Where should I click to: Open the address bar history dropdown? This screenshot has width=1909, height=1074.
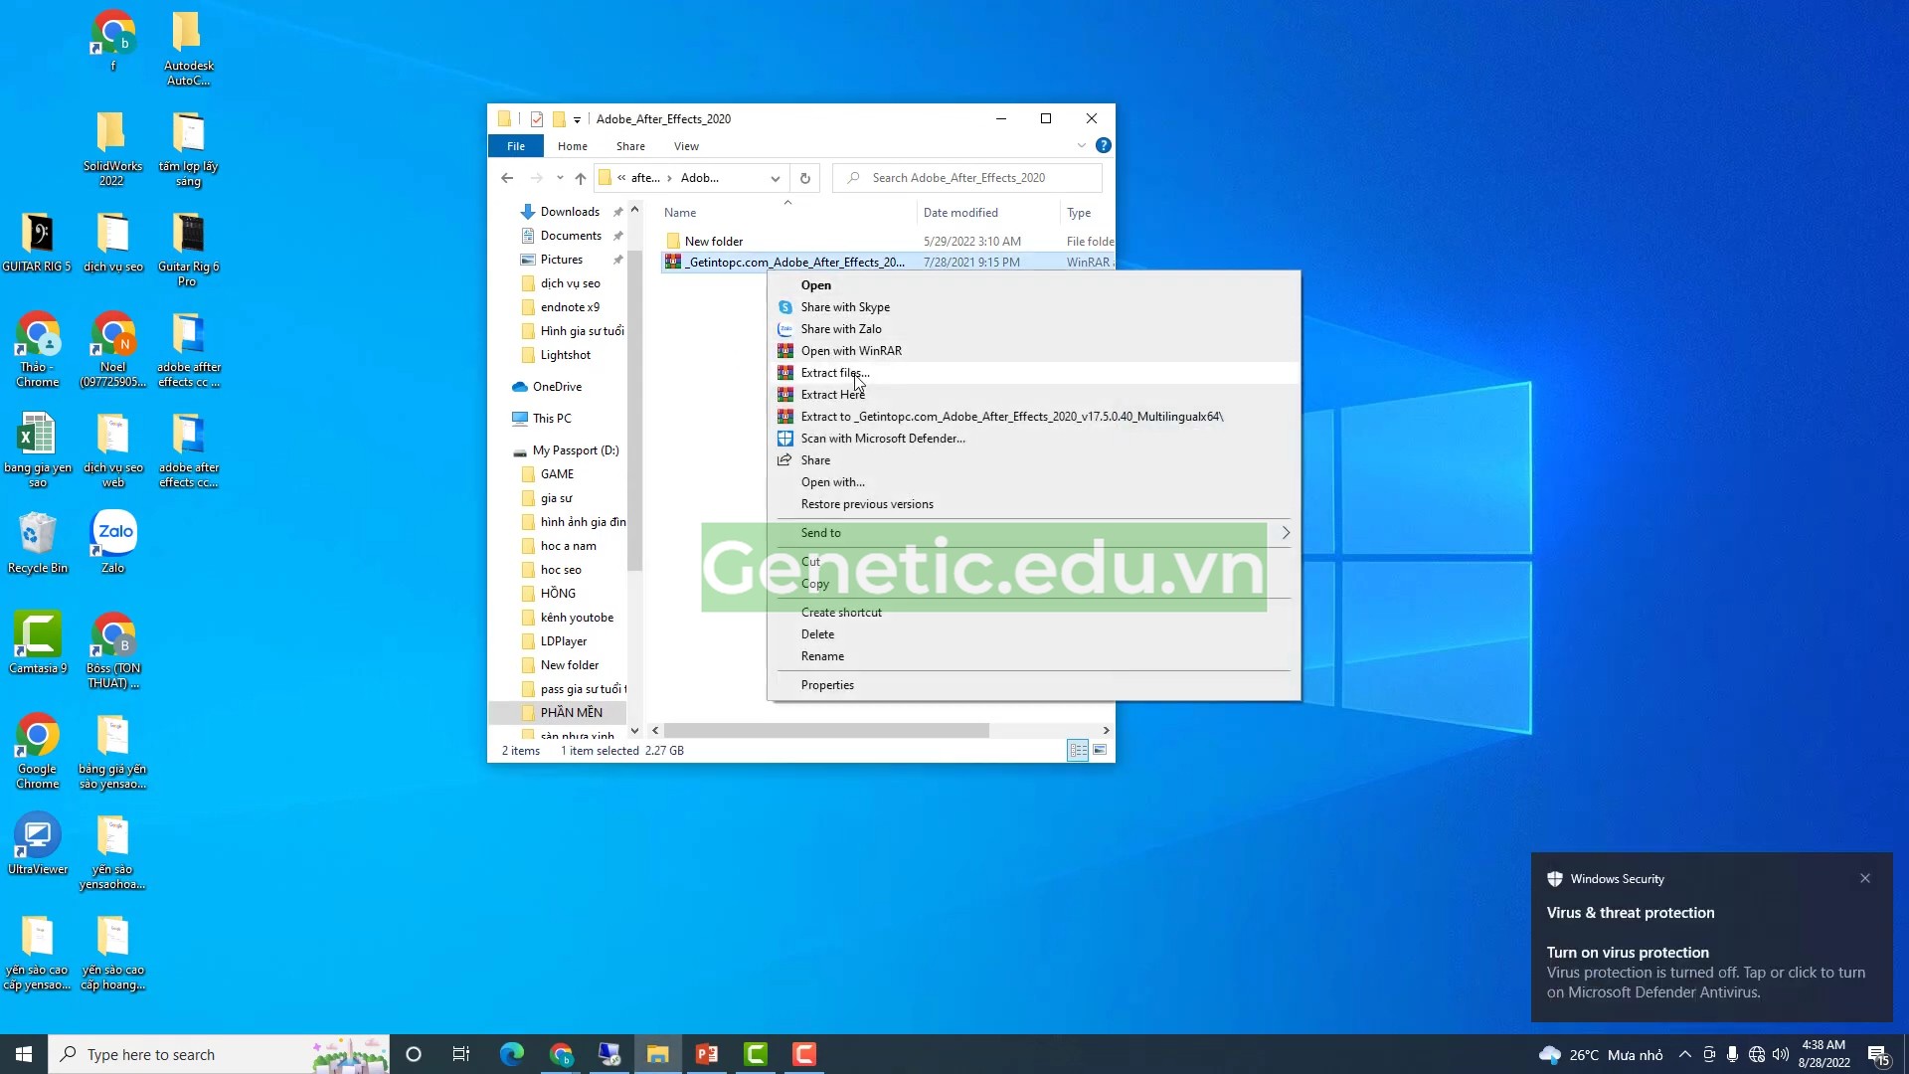pyautogui.click(x=776, y=178)
